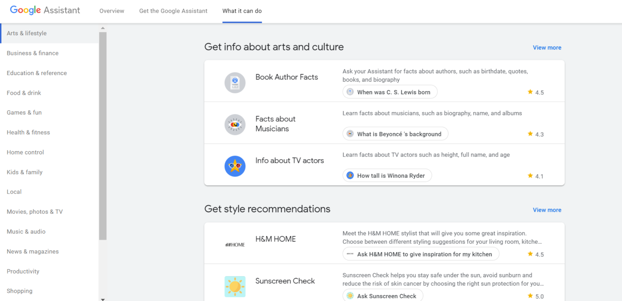Image resolution: width=622 pixels, height=301 pixels.
Task: Click the Book Author Facts icon
Action: coord(235,83)
